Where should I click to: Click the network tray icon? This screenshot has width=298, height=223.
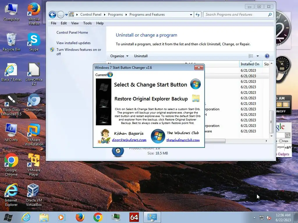[x=262, y=218]
